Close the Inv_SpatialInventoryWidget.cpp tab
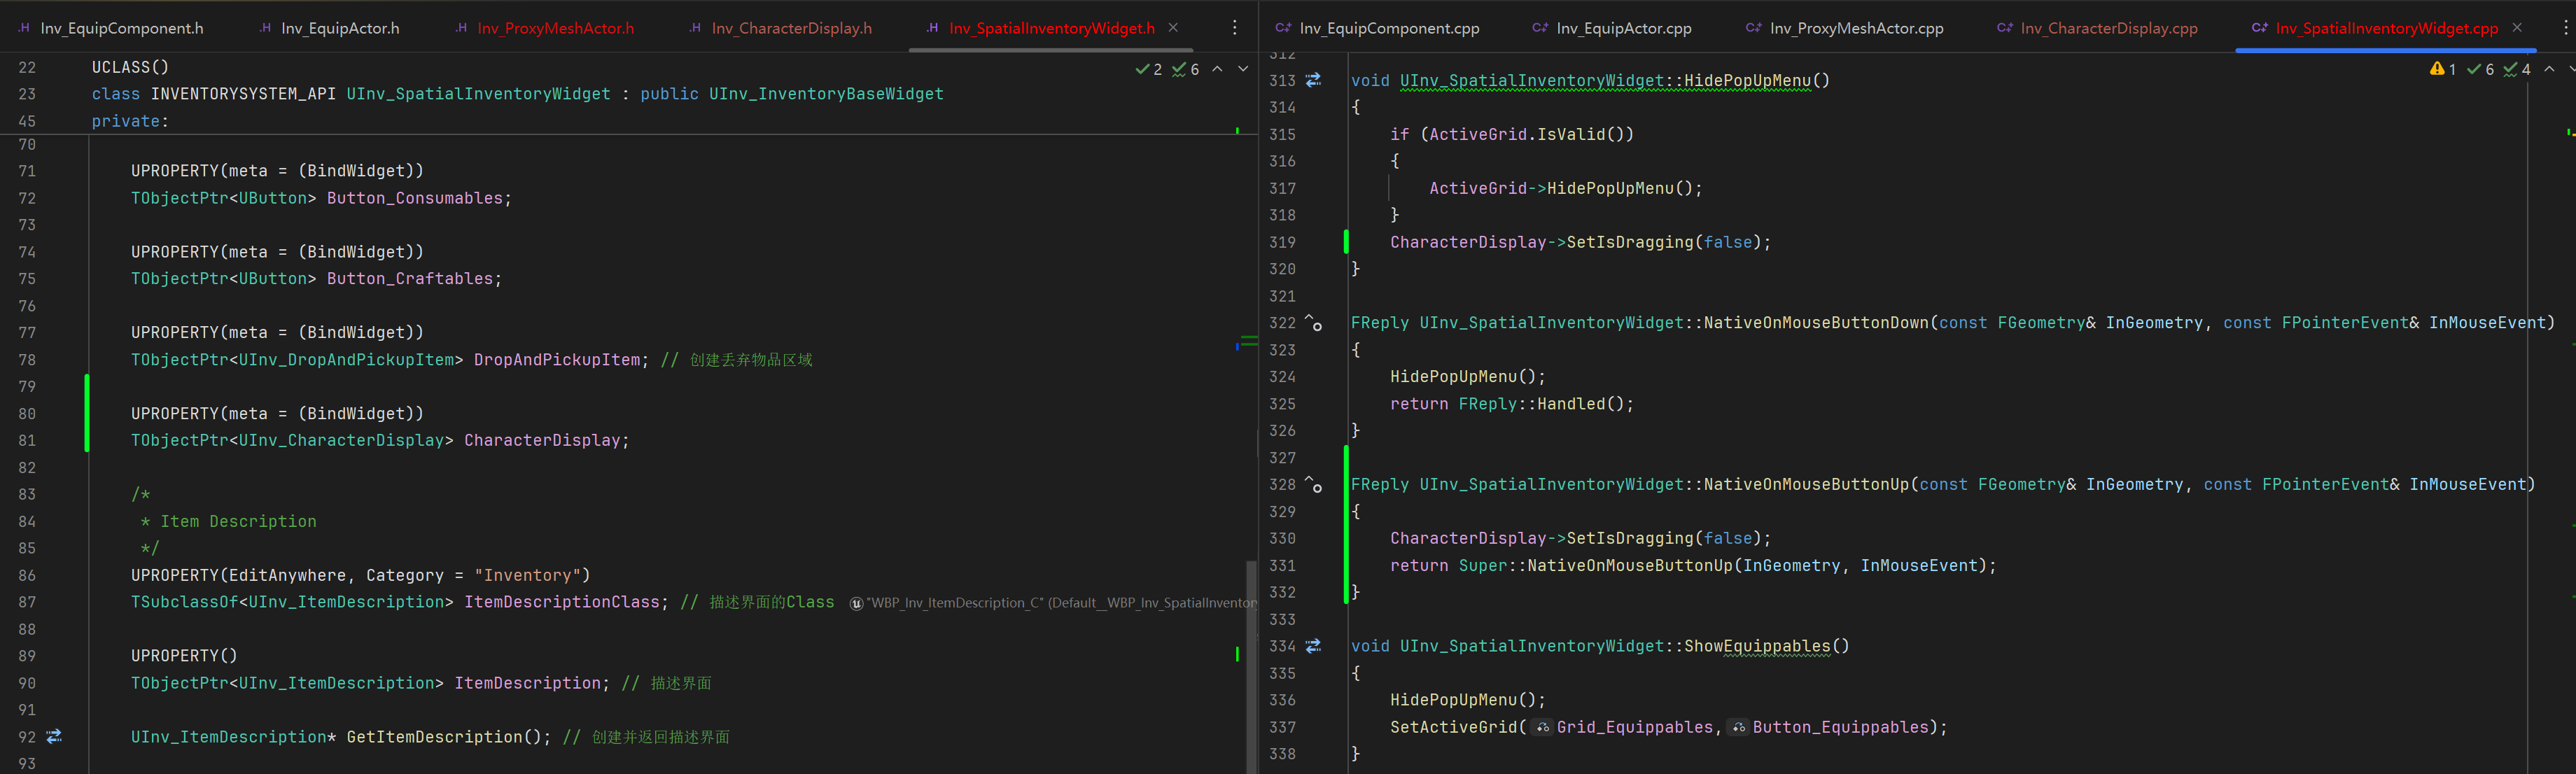The height and width of the screenshot is (774, 2576). pyautogui.click(x=2517, y=28)
